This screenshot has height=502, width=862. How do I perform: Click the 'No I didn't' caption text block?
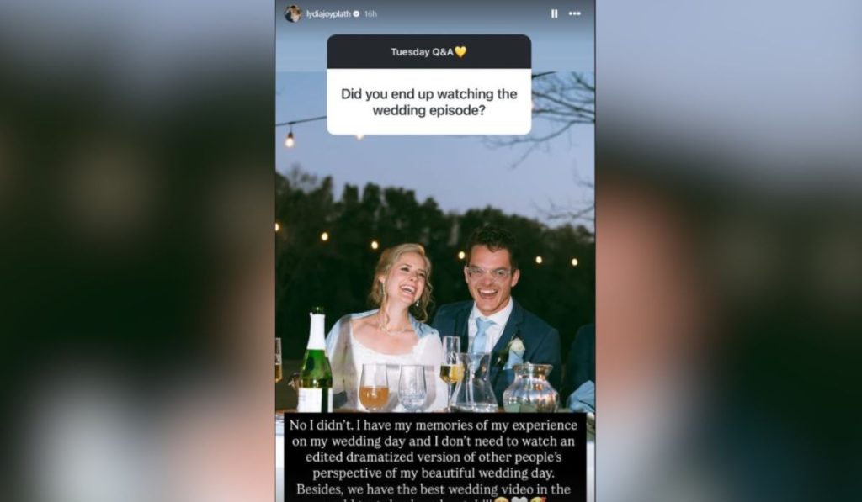tap(434, 457)
